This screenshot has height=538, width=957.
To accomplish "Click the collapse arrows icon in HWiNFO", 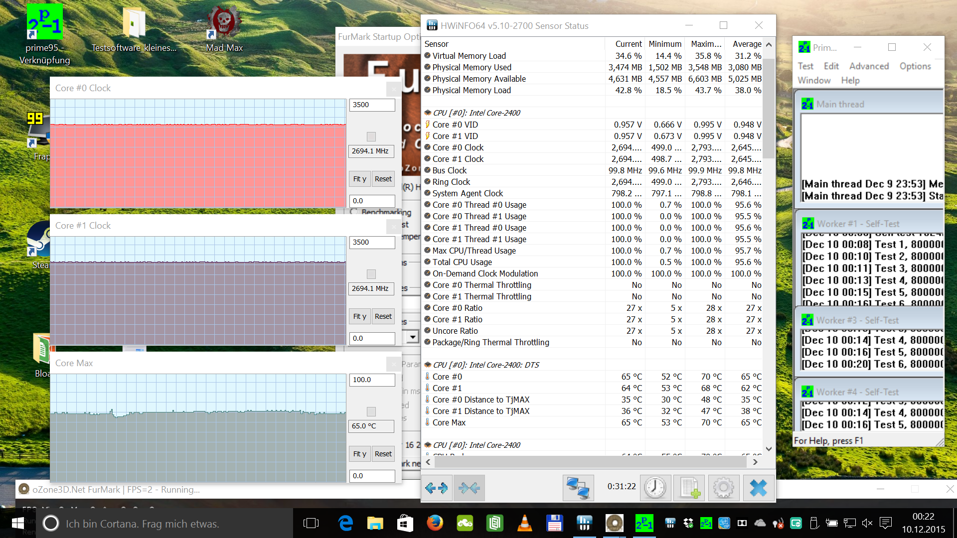I will coord(469,488).
